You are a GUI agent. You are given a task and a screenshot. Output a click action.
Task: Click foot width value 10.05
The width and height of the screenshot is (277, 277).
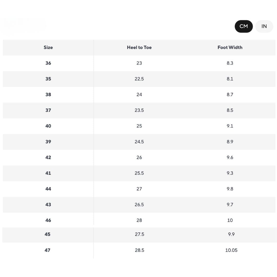[231, 250]
